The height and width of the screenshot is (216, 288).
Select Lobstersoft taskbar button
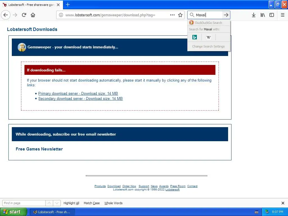[x=52, y=212]
